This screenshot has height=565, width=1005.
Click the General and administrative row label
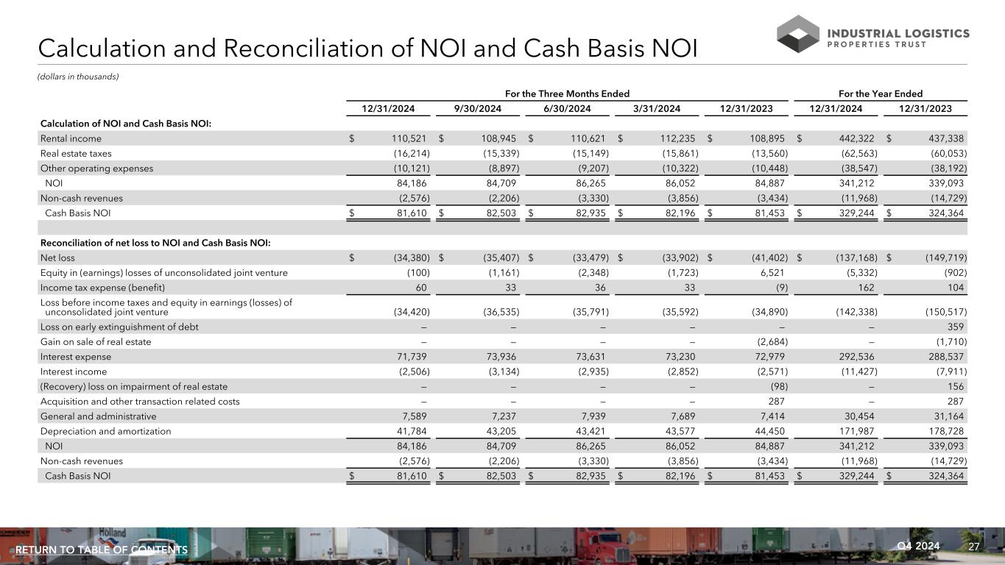click(x=98, y=416)
